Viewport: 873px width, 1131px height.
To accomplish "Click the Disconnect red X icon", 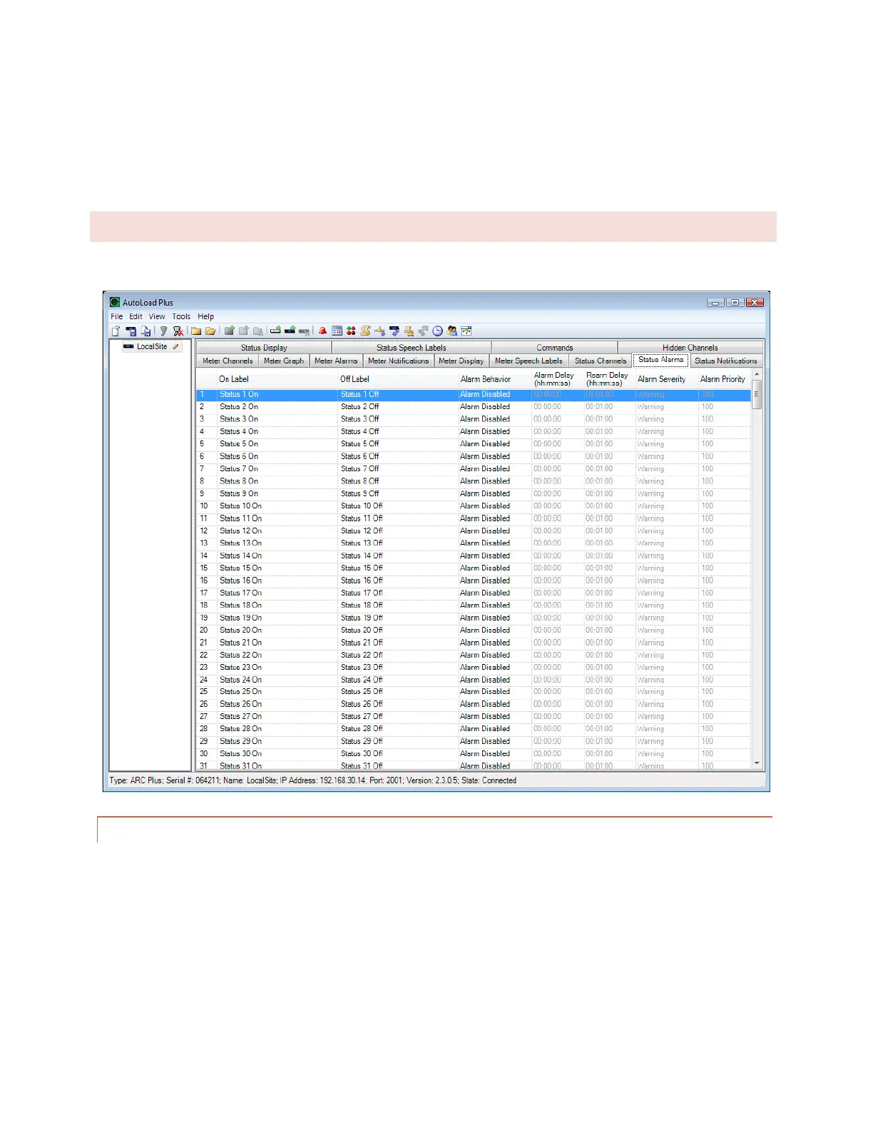I will [178, 331].
